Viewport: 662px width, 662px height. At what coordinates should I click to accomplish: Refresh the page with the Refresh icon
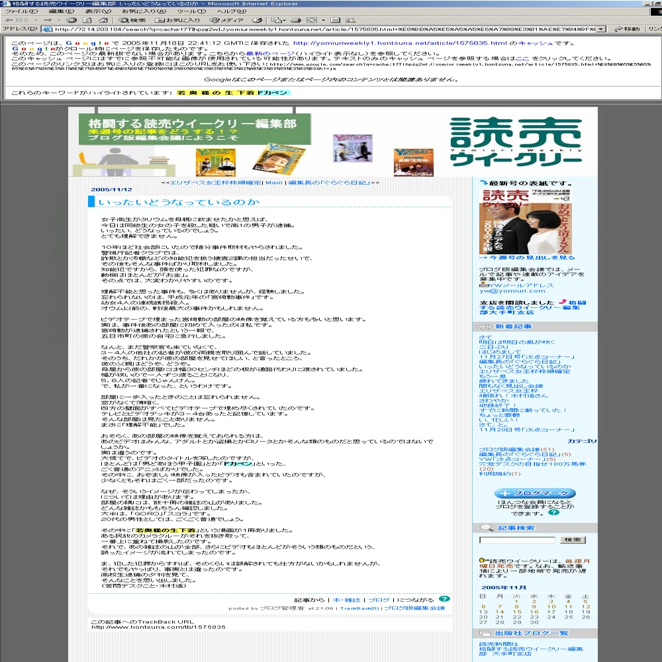point(87,20)
